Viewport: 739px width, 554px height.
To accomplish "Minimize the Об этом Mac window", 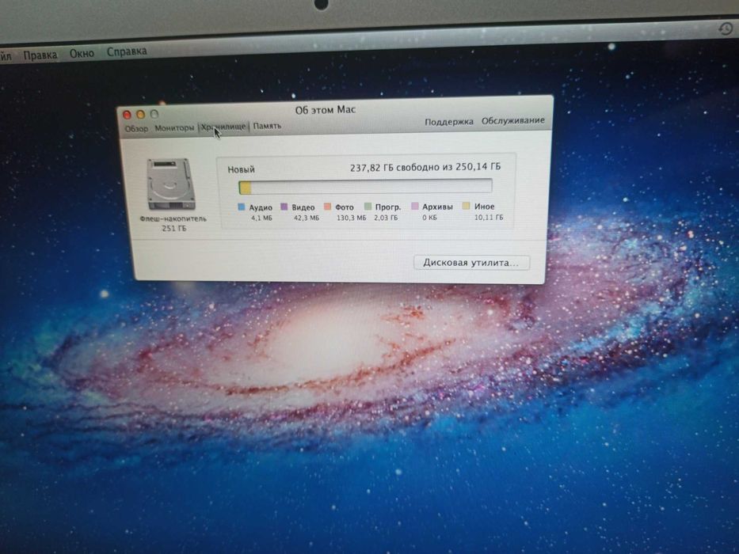I will 140,114.
